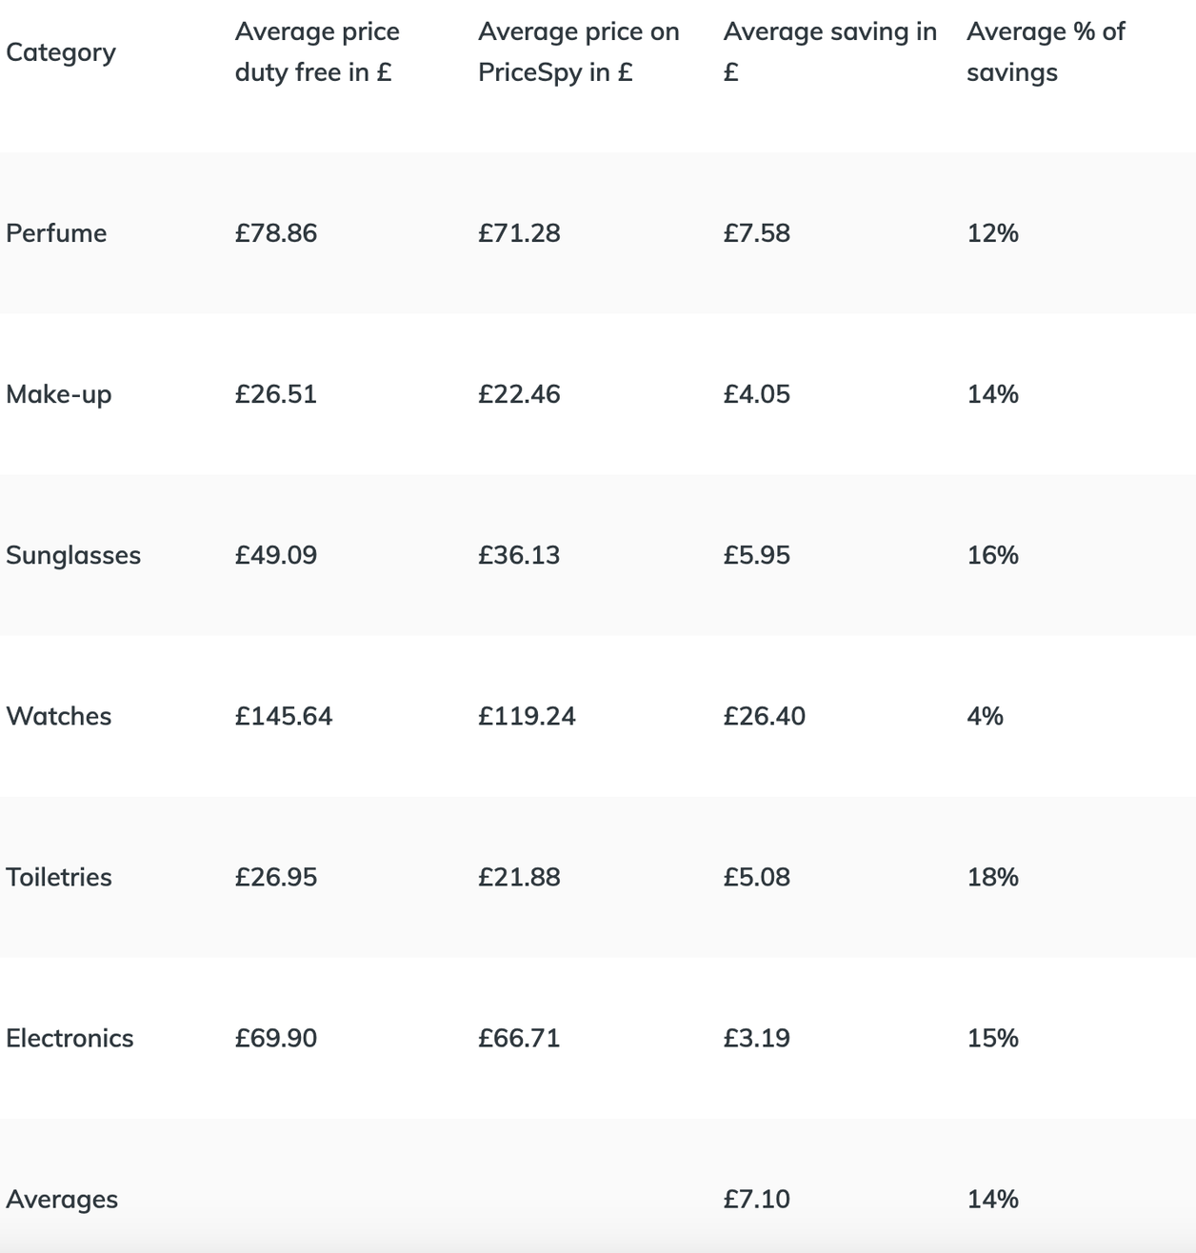Viewport: 1196px width, 1253px height.
Task: Click the £22.46 Make-up PriceSpy price
Action: [519, 394]
